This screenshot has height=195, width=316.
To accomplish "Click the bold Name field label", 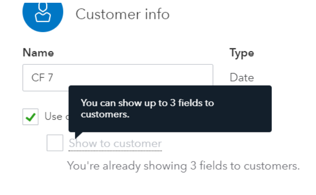I will [38, 53].
